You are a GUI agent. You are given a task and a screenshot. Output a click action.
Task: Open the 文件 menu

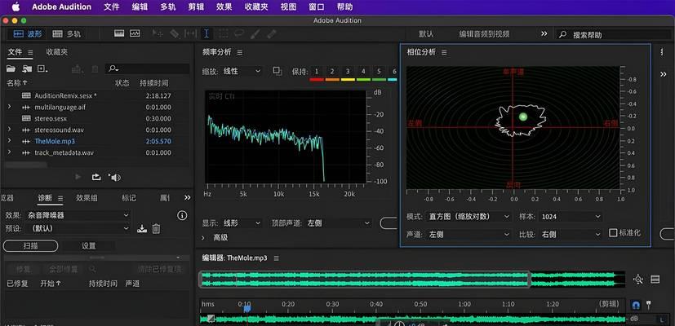pyautogui.click(x=112, y=7)
